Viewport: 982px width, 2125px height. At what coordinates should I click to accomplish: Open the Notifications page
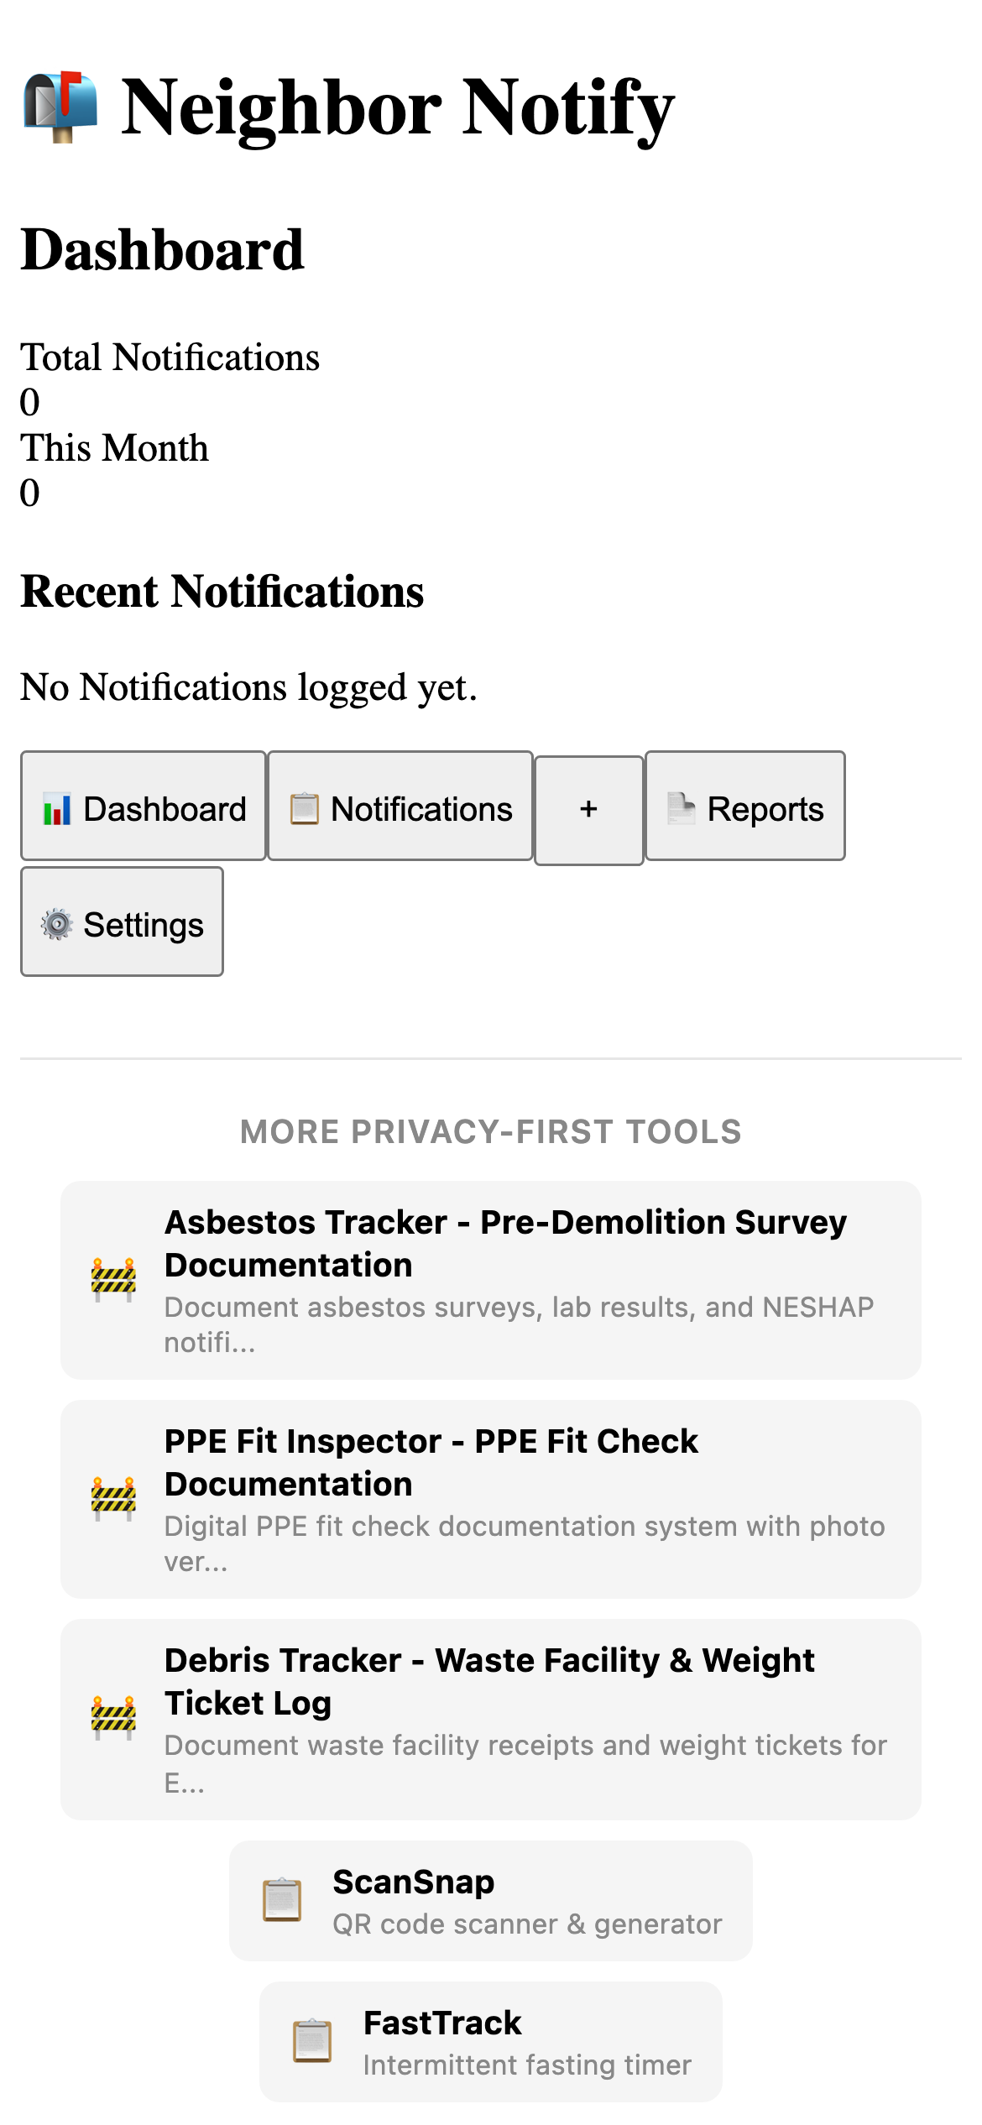pyautogui.click(x=400, y=808)
